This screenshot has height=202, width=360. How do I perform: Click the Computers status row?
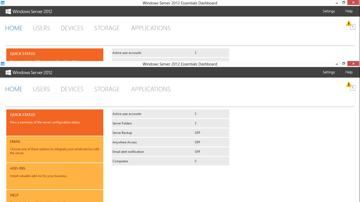[x=171, y=161]
